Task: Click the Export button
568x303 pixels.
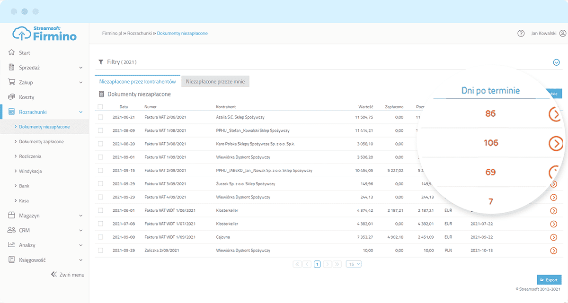Action: [549, 280]
